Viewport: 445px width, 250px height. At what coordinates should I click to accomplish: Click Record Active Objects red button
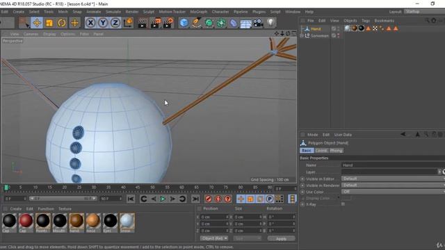(209, 199)
